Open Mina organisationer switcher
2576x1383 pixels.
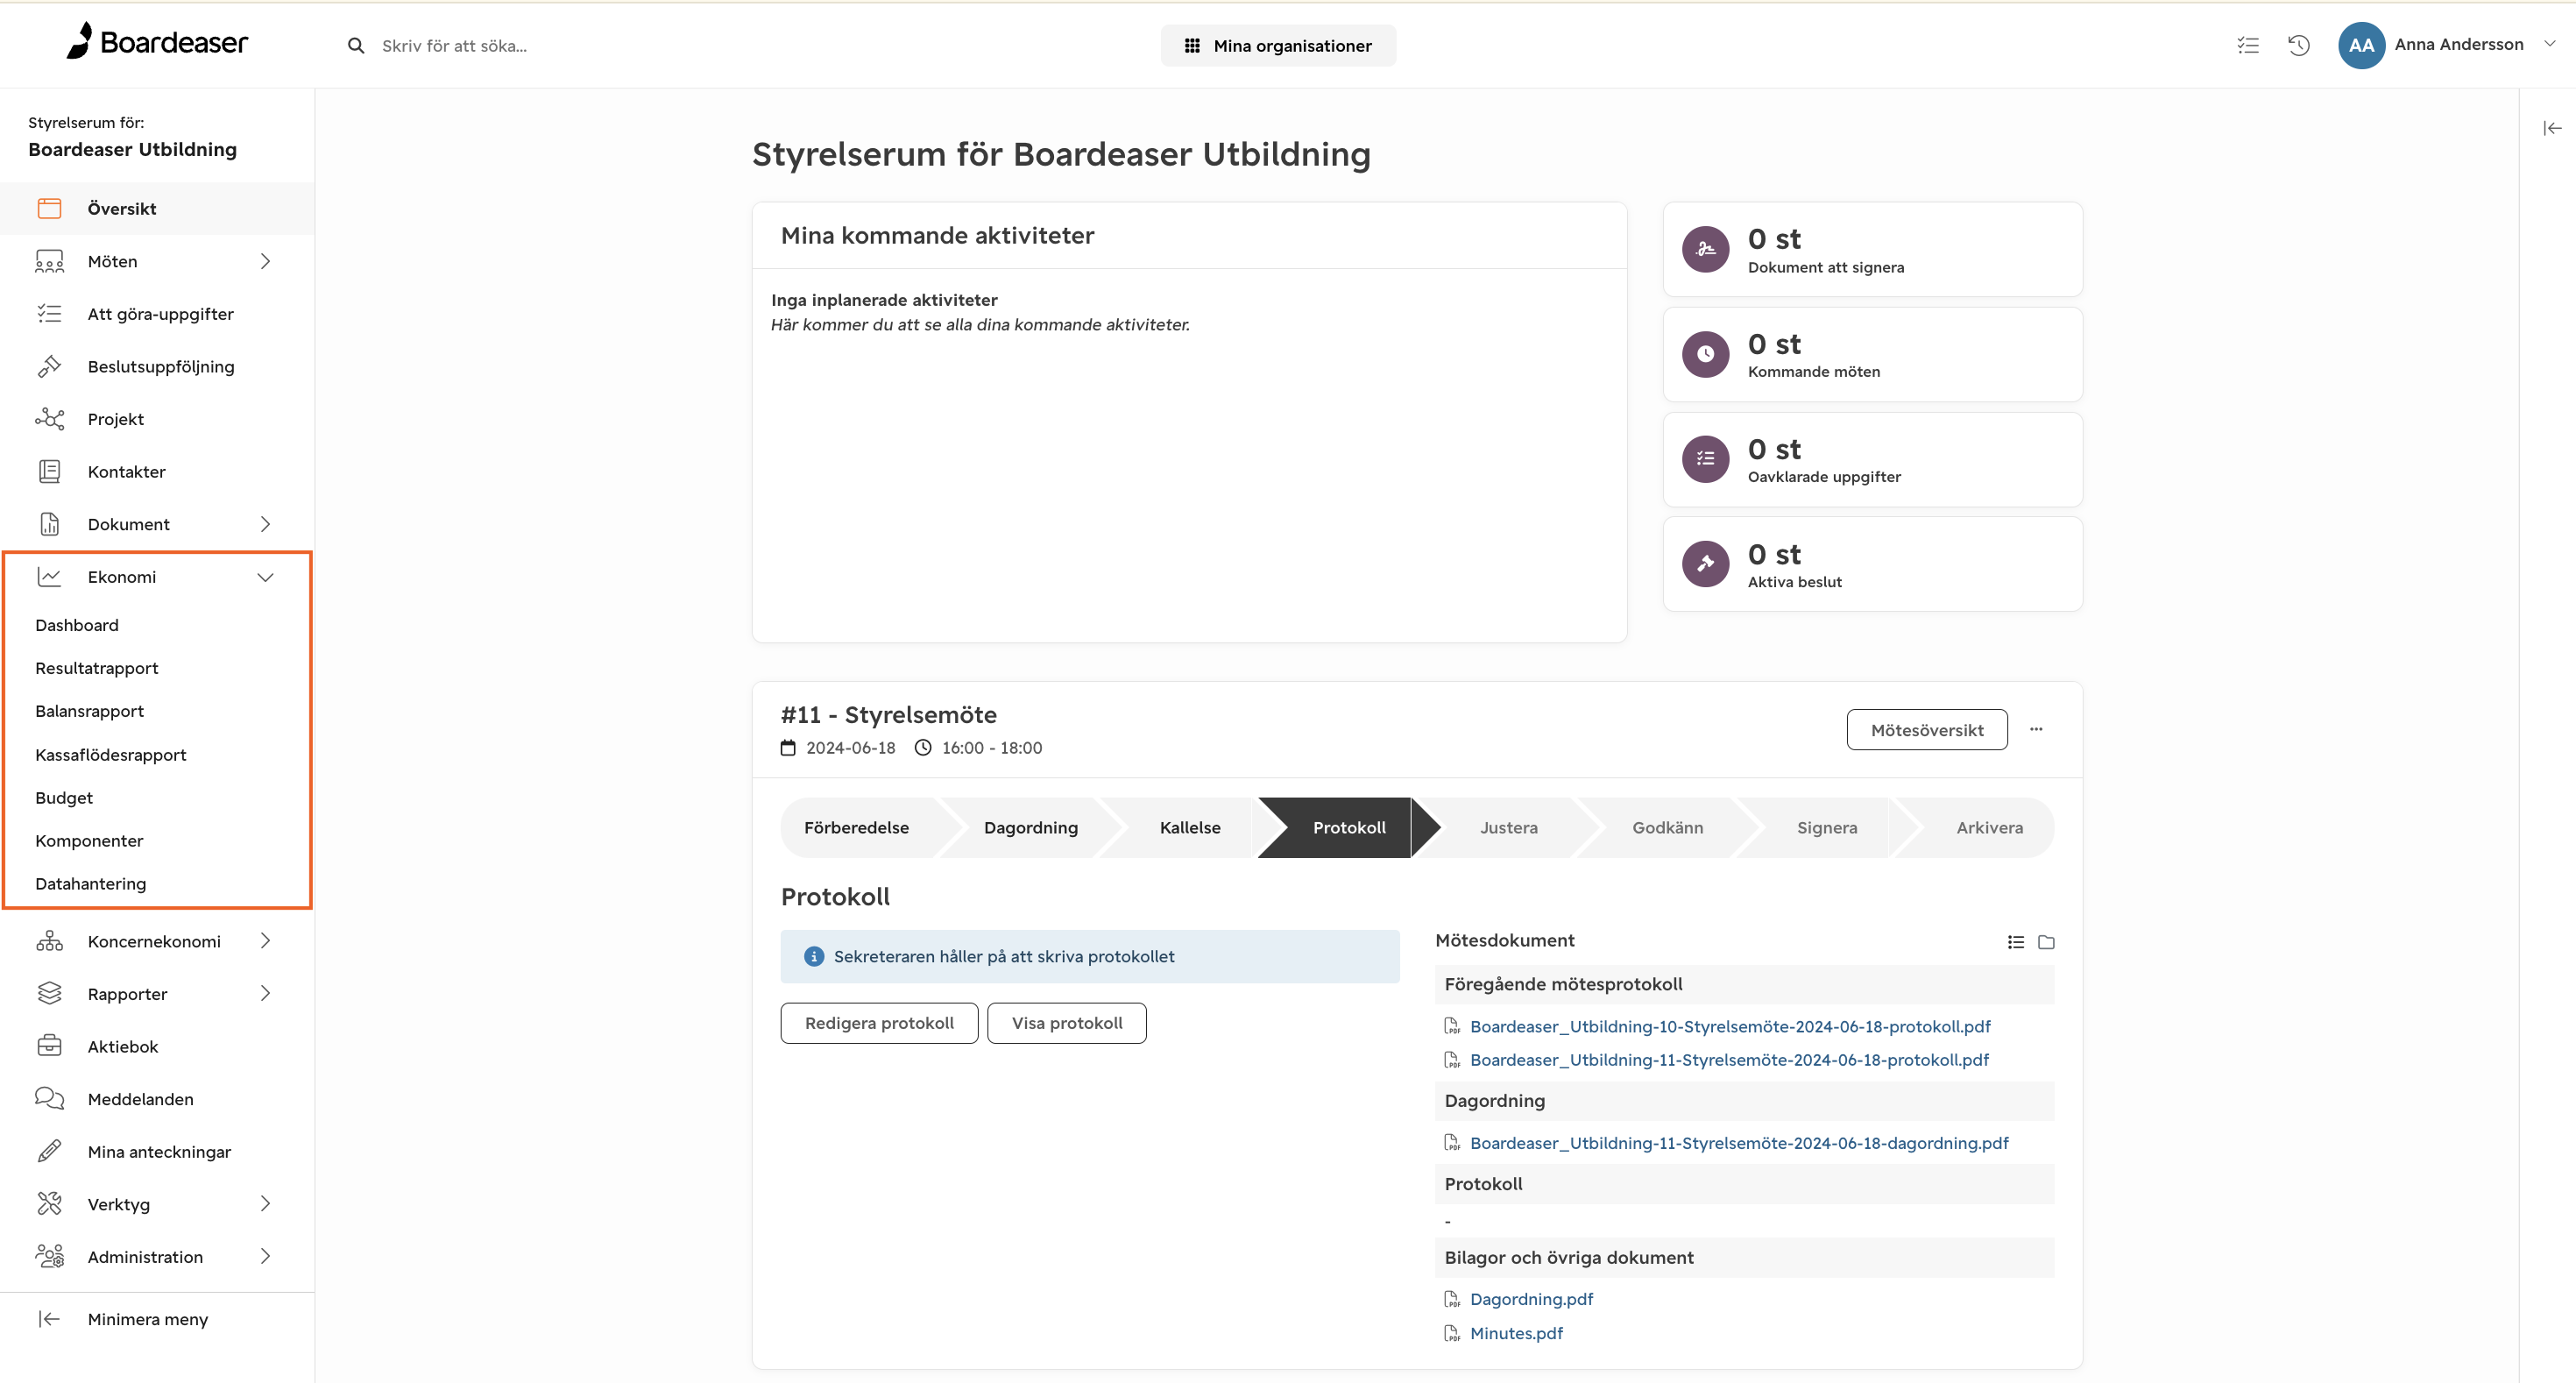pyautogui.click(x=1278, y=46)
